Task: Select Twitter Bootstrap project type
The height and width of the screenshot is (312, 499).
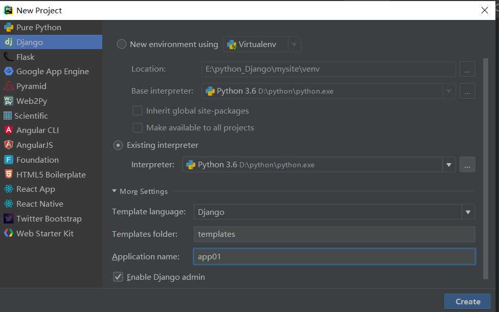Action: [x=51, y=218]
